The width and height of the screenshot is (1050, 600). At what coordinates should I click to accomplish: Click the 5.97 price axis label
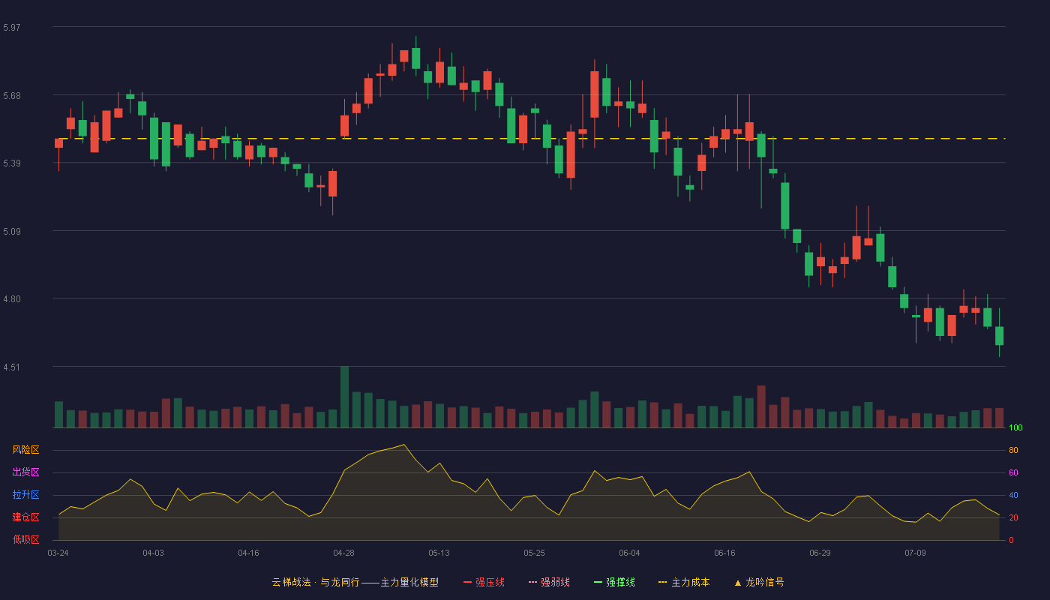(12, 28)
